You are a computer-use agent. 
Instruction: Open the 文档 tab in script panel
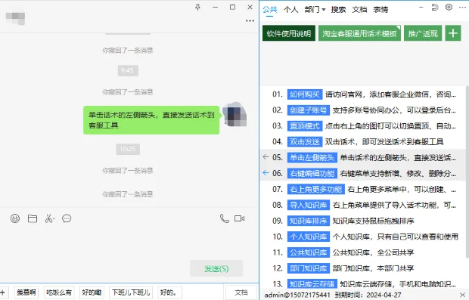pyautogui.click(x=359, y=10)
